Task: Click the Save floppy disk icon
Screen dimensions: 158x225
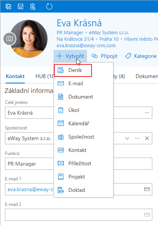Action: [21, 6]
